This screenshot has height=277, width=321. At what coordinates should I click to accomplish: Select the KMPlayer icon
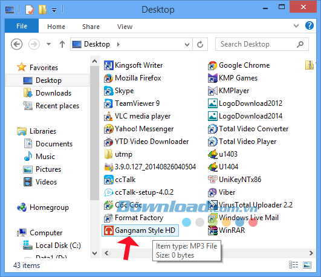(x=213, y=91)
